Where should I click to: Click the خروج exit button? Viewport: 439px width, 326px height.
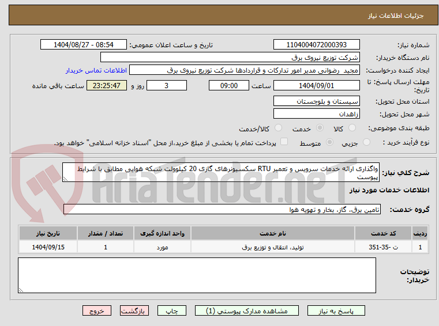tap(96, 310)
